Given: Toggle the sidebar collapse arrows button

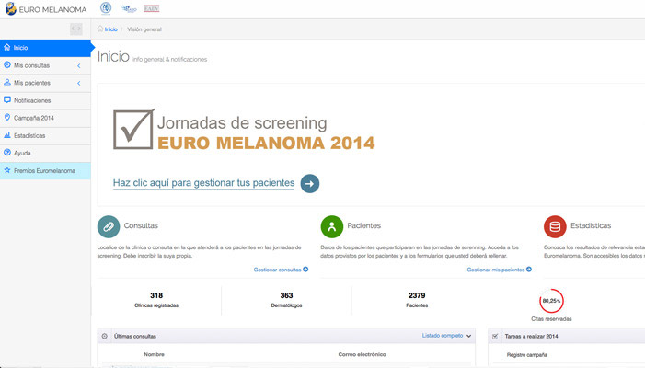Looking at the screenshot, I should [x=76, y=29].
